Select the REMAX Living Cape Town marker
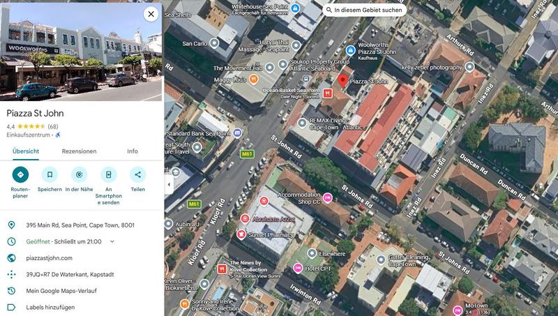 [x=302, y=123]
